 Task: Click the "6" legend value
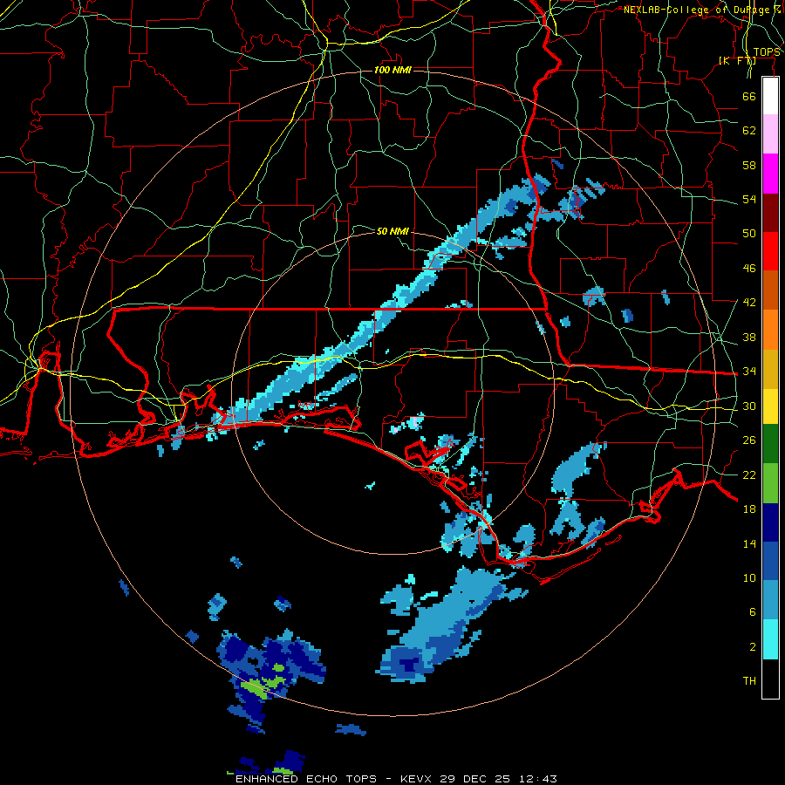pyautogui.click(x=753, y=612)
